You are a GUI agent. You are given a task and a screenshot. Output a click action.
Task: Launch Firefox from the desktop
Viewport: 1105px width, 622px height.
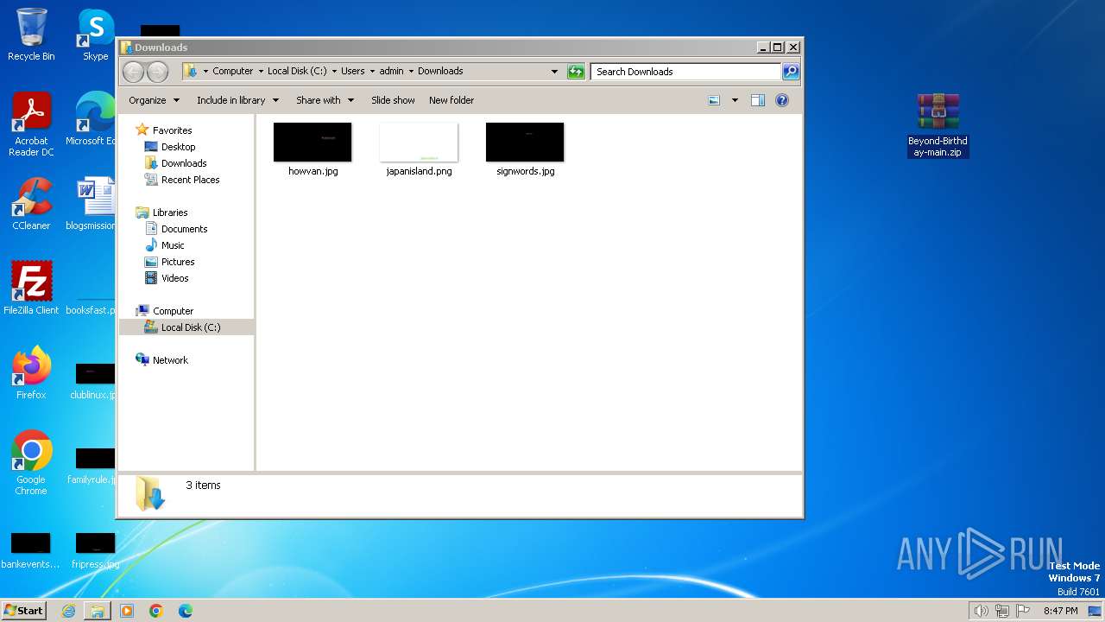coord(31,373)
